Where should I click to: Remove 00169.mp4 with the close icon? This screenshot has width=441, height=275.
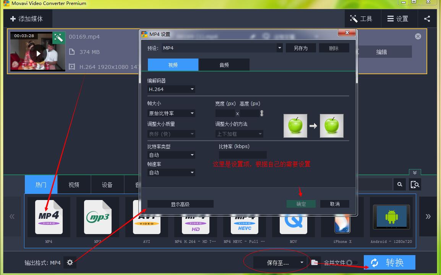point(418,36)
